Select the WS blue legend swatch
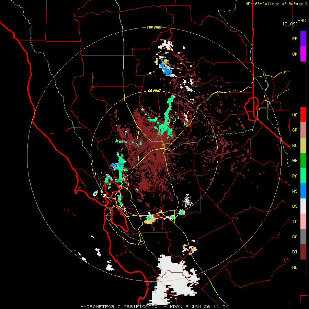Viewport: 309px width, 309px height. (303, 191)
